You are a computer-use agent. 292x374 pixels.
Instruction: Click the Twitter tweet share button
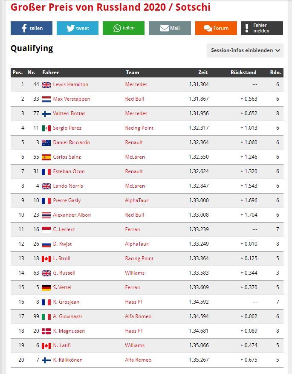click(x=78, y=28)
